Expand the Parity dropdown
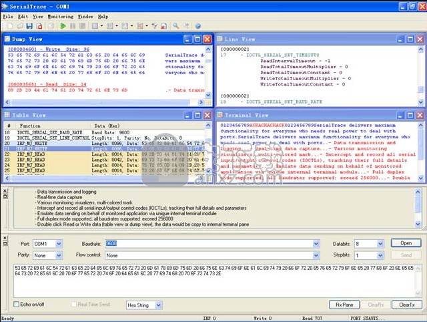Image resolution: width=427 pixels, height=322 pixels. click(x=59, y=255)
